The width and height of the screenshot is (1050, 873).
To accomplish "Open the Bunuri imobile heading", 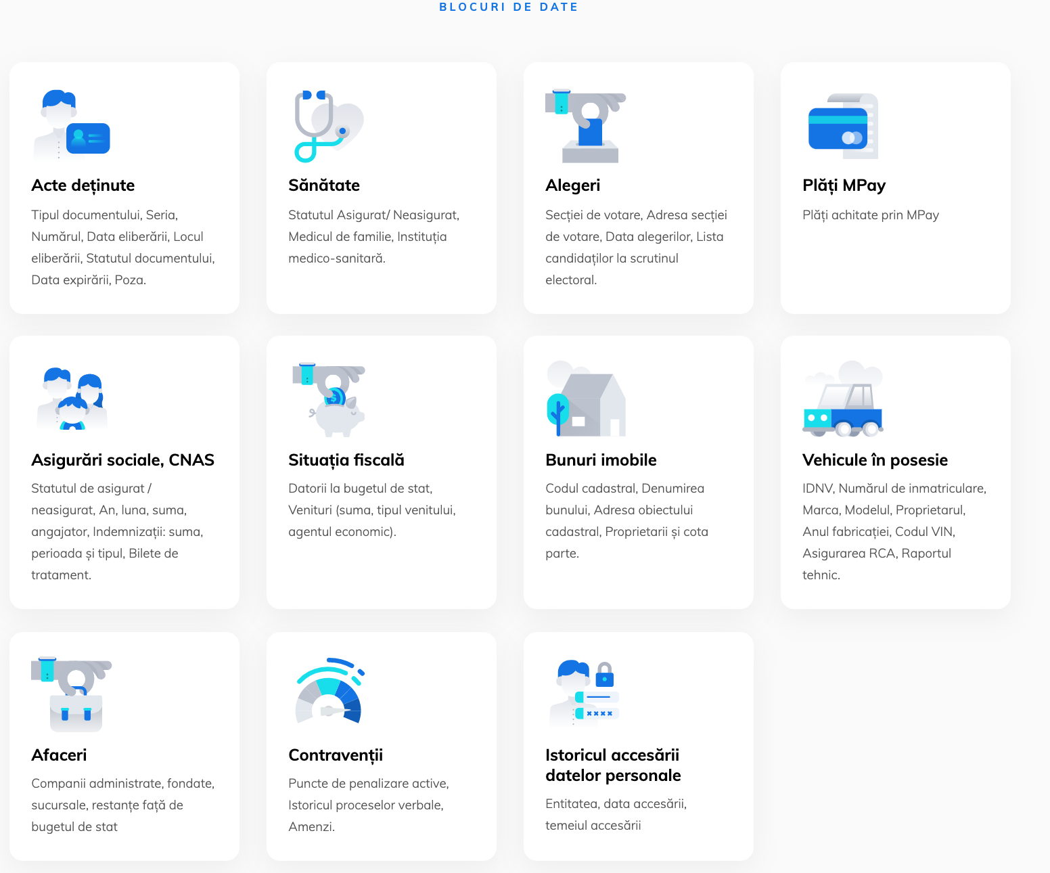I will (601, 460).
